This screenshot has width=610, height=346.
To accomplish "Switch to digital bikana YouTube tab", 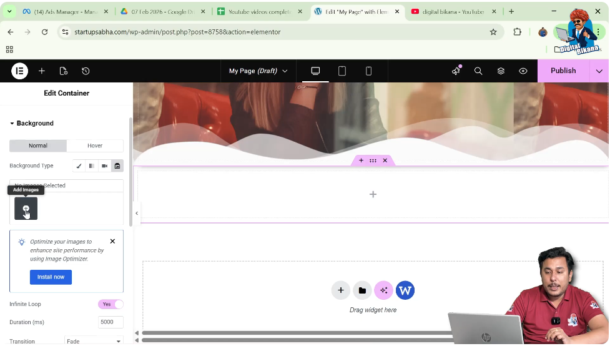I will pos(453,12).
